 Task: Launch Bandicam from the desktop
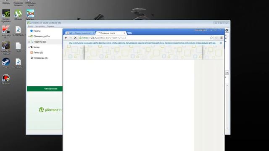pos(6,79)
